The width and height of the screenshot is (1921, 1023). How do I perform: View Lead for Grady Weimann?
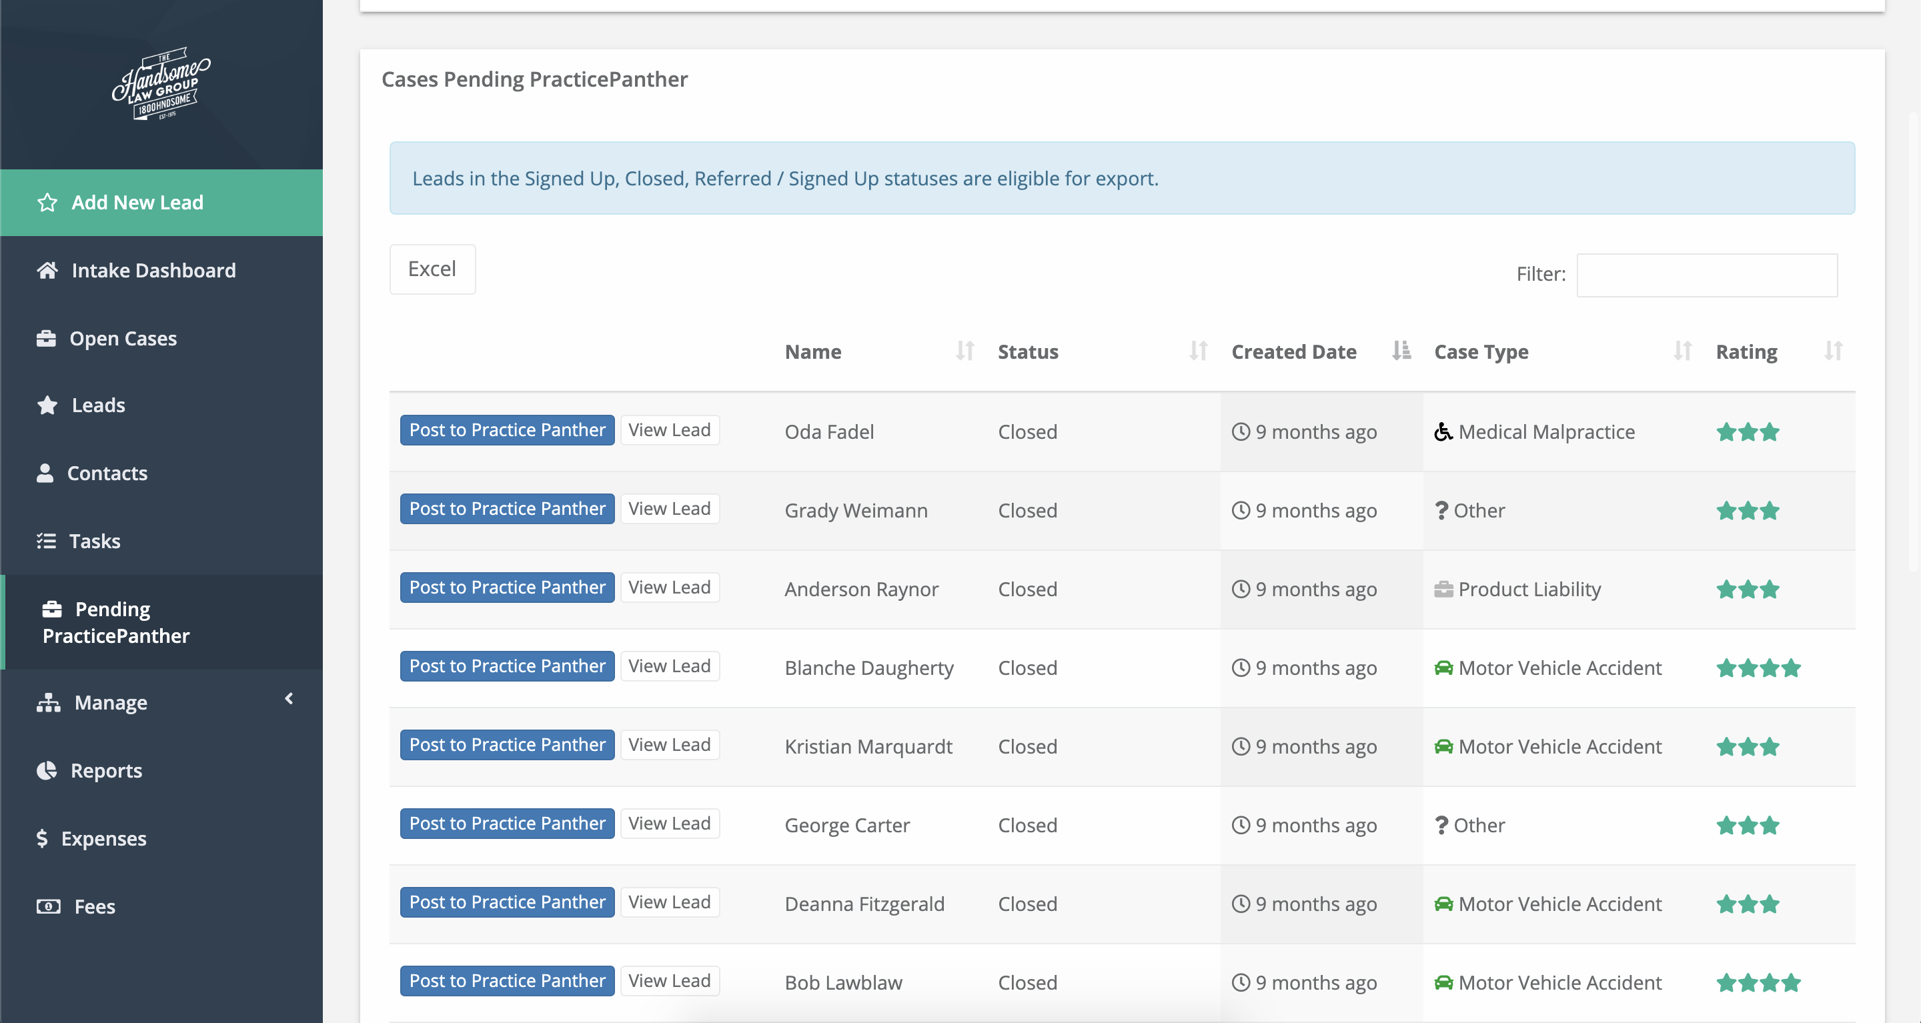(670, 509)
